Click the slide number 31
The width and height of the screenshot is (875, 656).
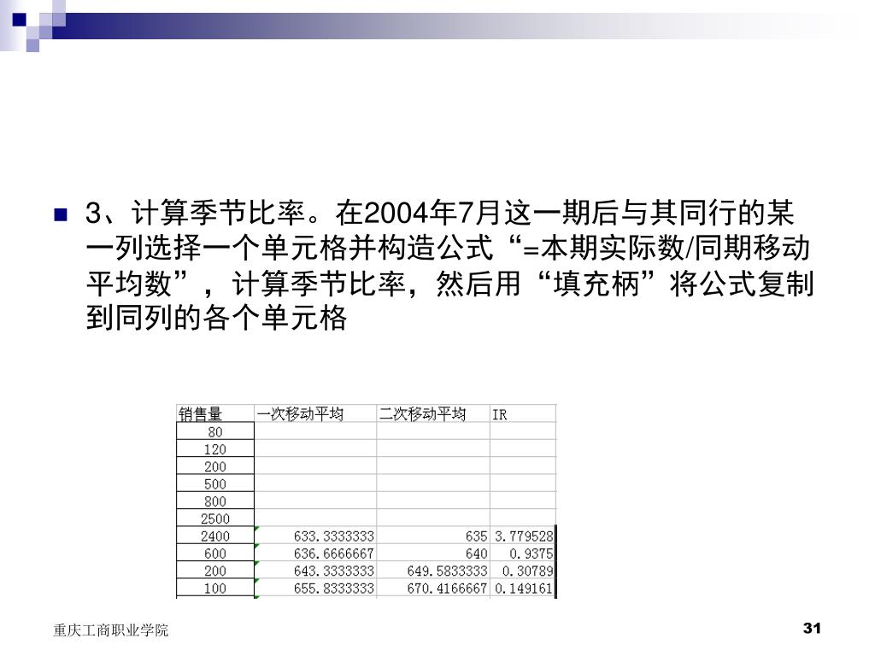coord(812,628)
